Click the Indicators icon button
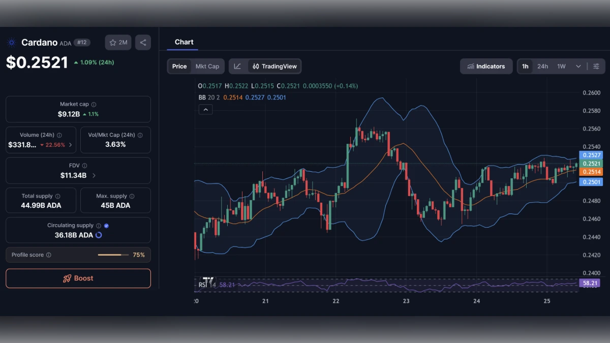The width and height of the screenshot is (610, 343). pyautogui.click(x=470, y=66)
